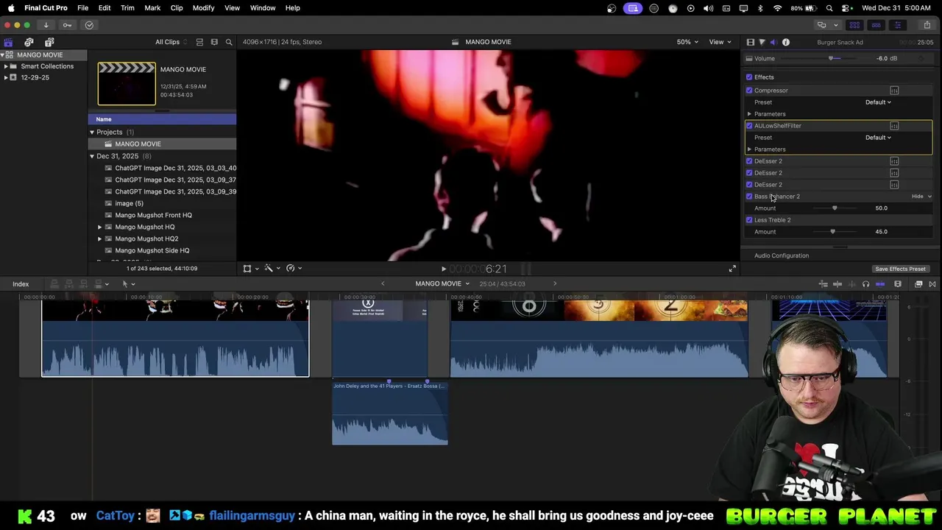The width and height of the screenshot is (942, 530).
Task: Open the 50% zoom dropdown
Action: tap(687, 42)
